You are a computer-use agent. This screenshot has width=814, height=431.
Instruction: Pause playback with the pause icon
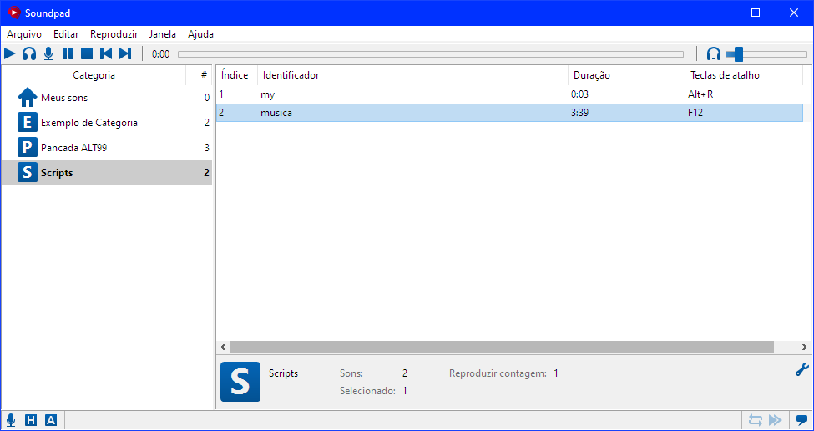(x=68, y=54)
